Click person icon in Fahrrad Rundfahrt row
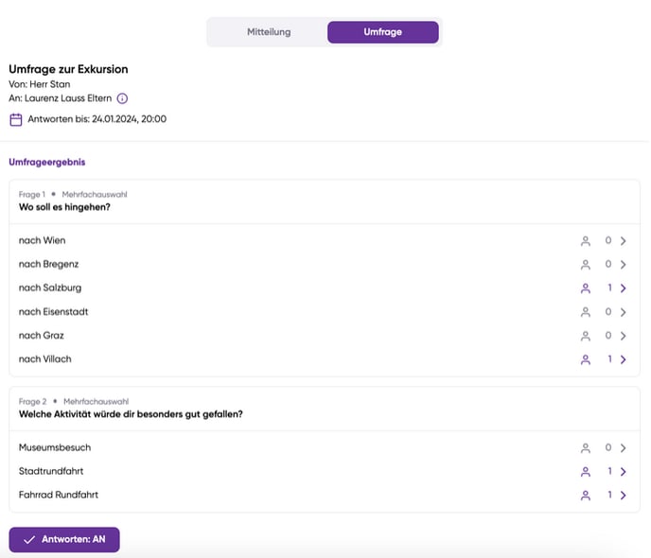Image resolution: width=651 pixels, height=558 pixels. 585,496
